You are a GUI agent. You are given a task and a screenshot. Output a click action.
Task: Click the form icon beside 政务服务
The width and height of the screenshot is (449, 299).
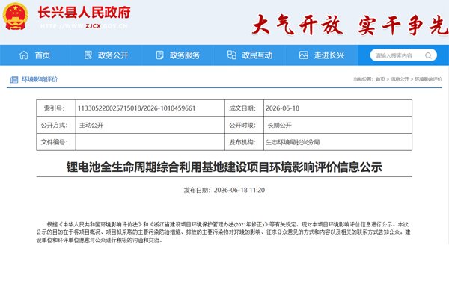tap(160, 55)
